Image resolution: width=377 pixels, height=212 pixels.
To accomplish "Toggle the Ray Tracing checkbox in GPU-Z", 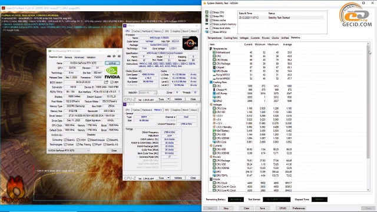I will 77,144.
